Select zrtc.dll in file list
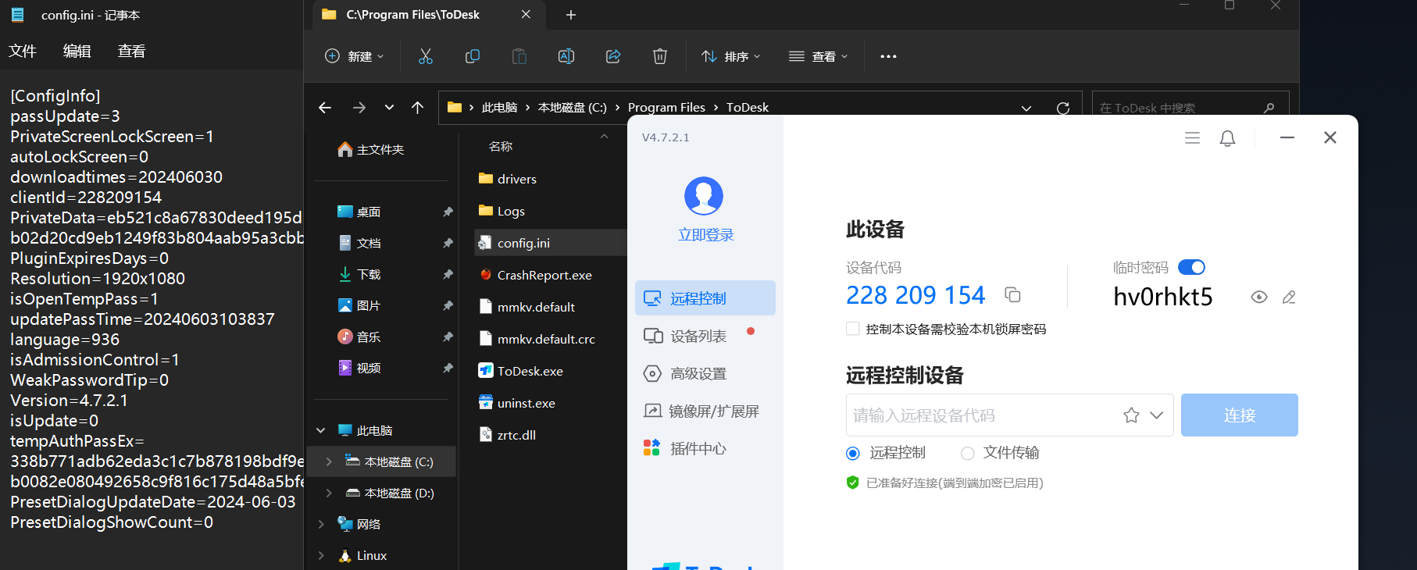Screen dimensions: 1417x570 [507, 435]
